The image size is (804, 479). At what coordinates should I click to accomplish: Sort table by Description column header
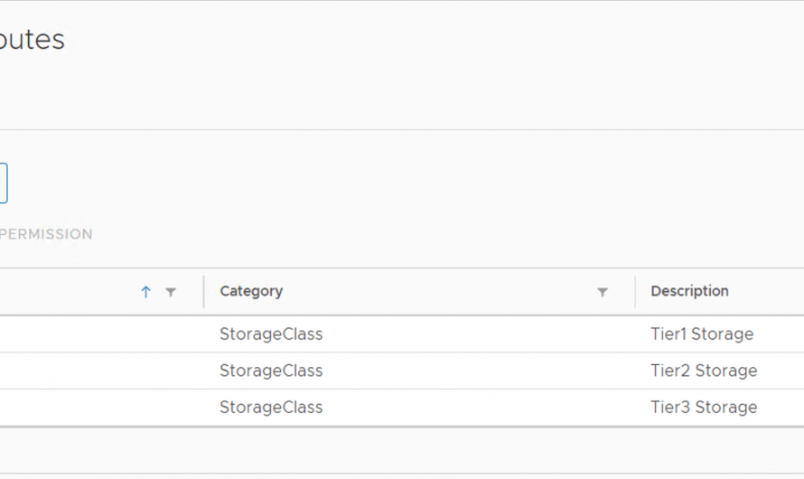(689, 291)
